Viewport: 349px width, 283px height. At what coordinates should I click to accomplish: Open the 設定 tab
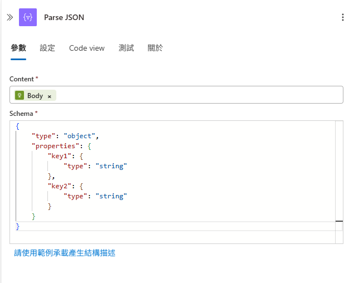point(47,48)
